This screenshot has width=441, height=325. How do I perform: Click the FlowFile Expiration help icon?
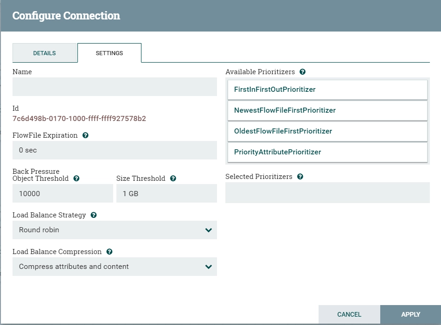coord(85,135)
